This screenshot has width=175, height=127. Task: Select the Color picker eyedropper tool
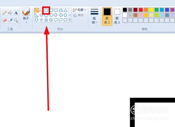coord(10,20)
